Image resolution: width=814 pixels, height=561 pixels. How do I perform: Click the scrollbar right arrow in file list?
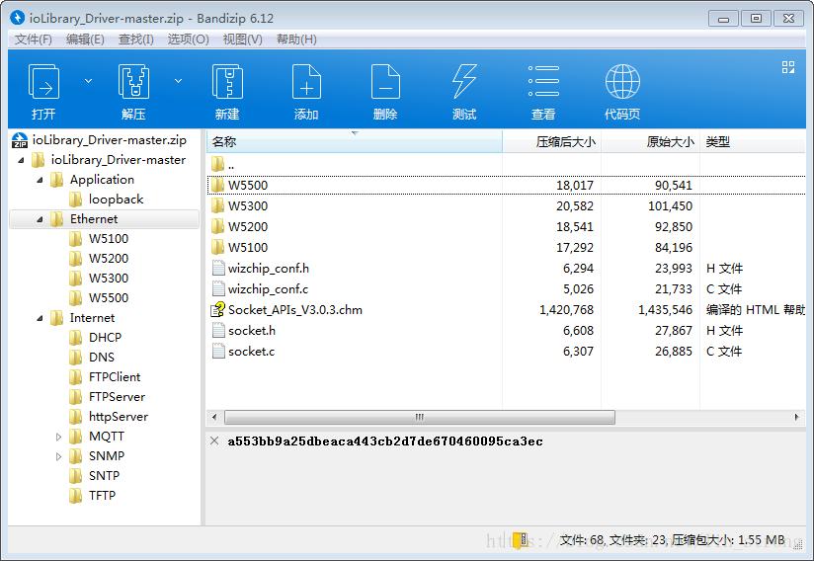pos(797,417)
